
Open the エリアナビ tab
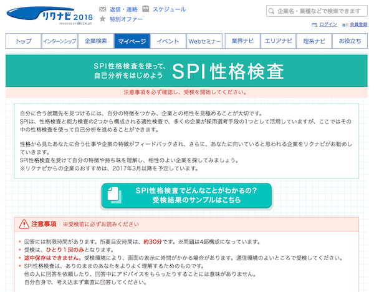(x=279, y=41)
